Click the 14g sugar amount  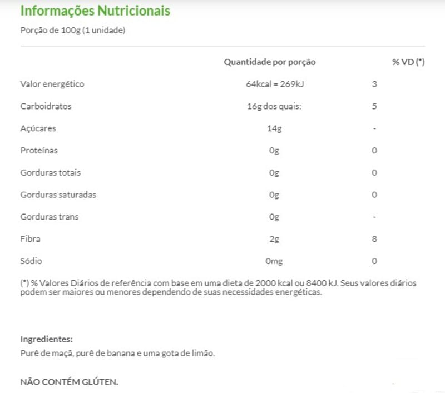[274, 128]
